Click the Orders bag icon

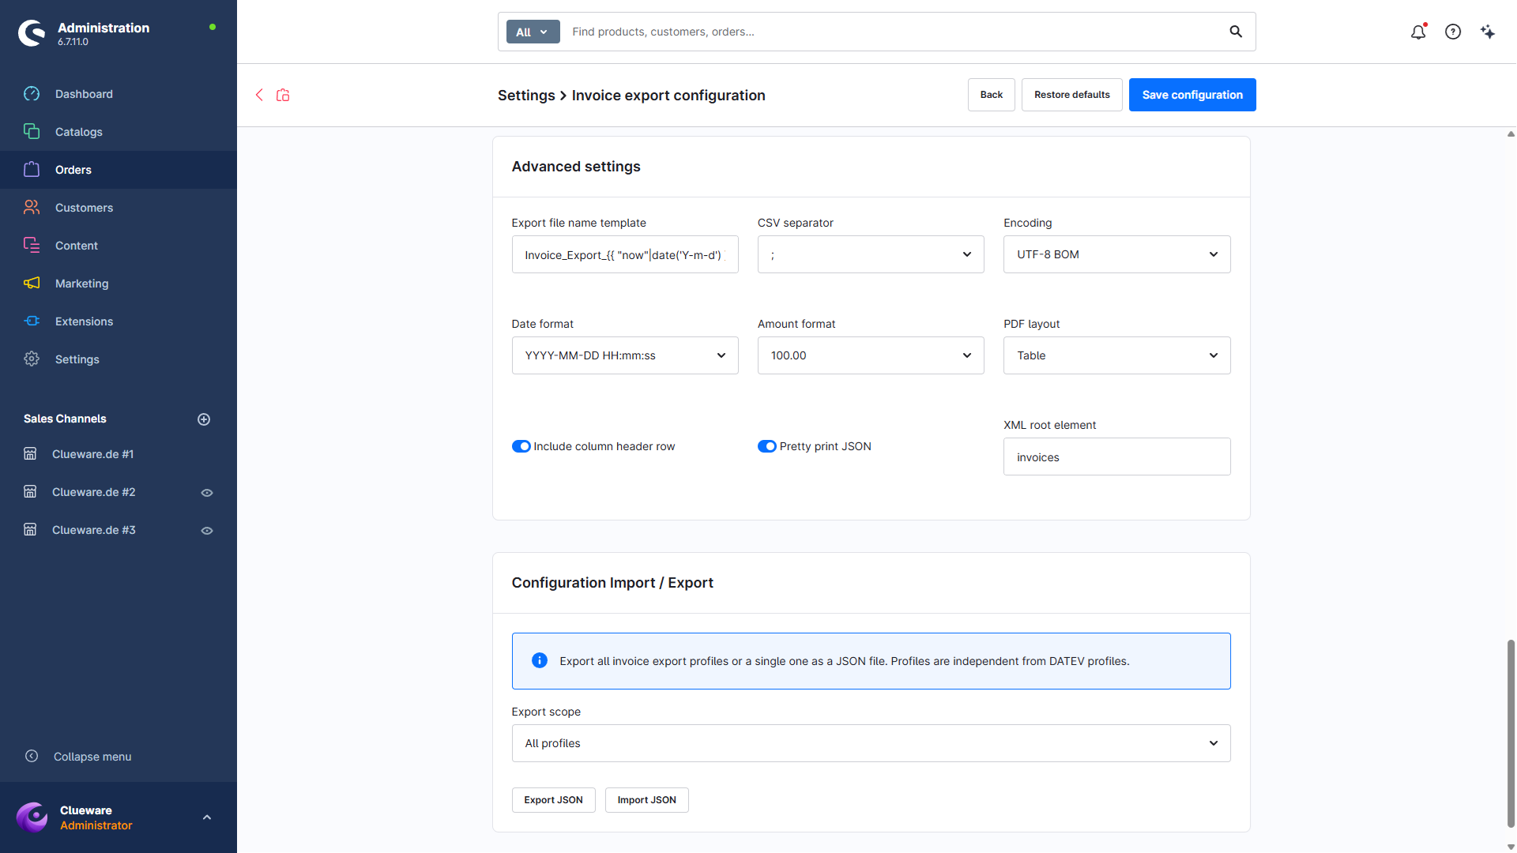point(32,170)
